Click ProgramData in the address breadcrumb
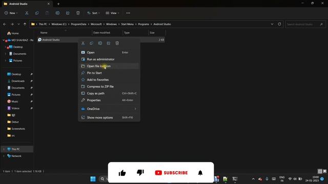Viewport: 328px width, 184px height. click(78, 24)
